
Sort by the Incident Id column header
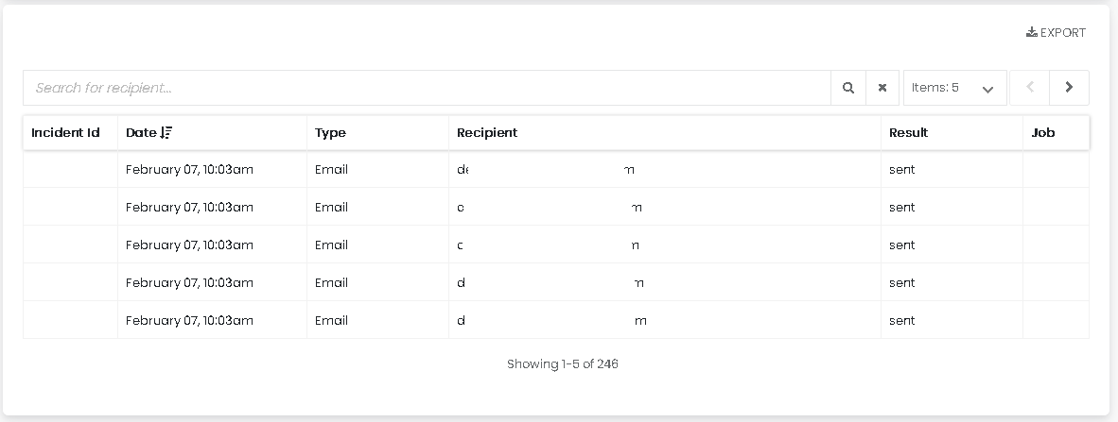[65, 133]
